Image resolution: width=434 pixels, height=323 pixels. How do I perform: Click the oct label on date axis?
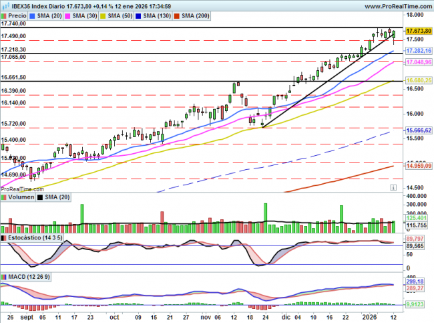[114, 317]
